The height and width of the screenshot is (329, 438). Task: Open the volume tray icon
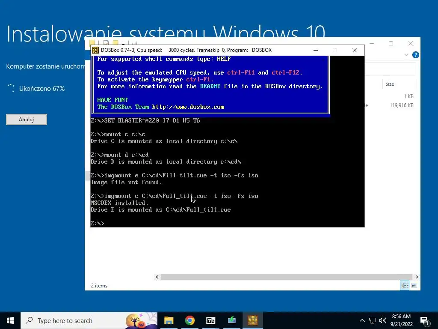coord(383,320)
